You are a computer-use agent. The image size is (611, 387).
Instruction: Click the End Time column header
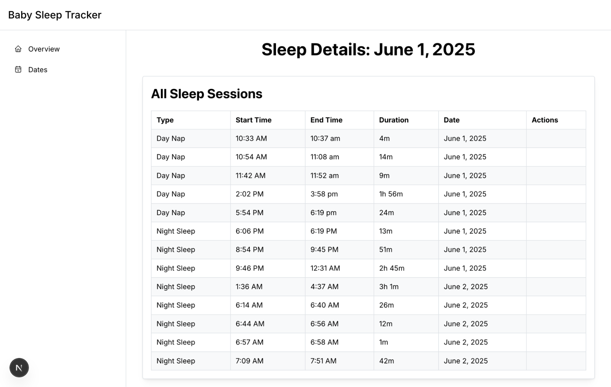[326, 120]
